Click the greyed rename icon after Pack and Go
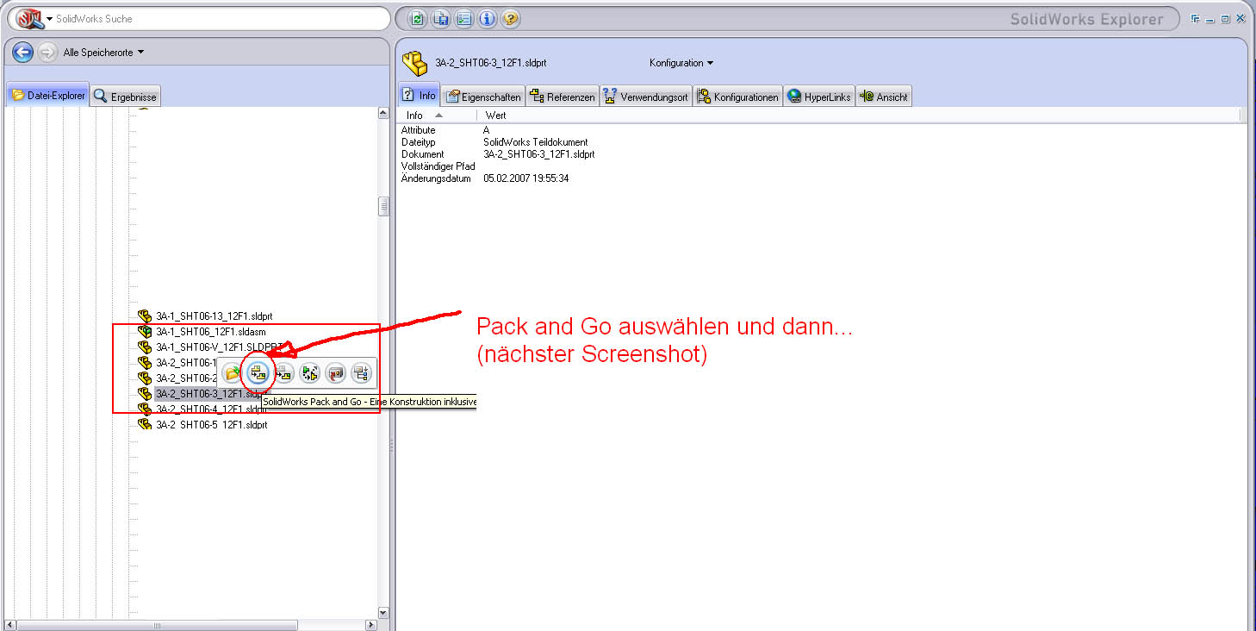 click(x=283, y=373)
